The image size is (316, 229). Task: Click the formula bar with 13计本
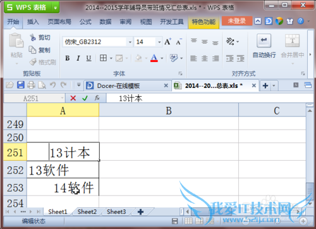pyautogui.click(x=210, y=98)
